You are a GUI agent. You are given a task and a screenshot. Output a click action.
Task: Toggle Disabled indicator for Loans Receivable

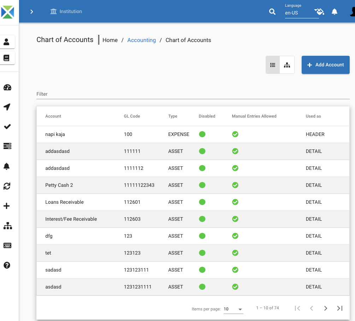(202, 202)
